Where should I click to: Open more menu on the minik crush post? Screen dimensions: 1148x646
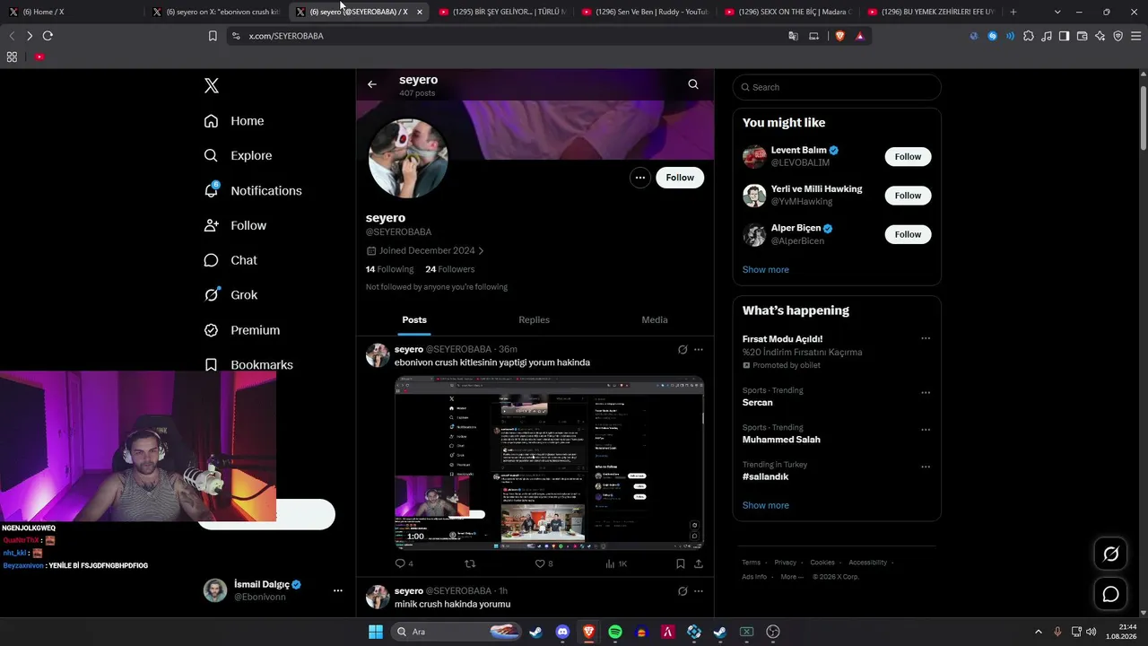click(699, 591)
